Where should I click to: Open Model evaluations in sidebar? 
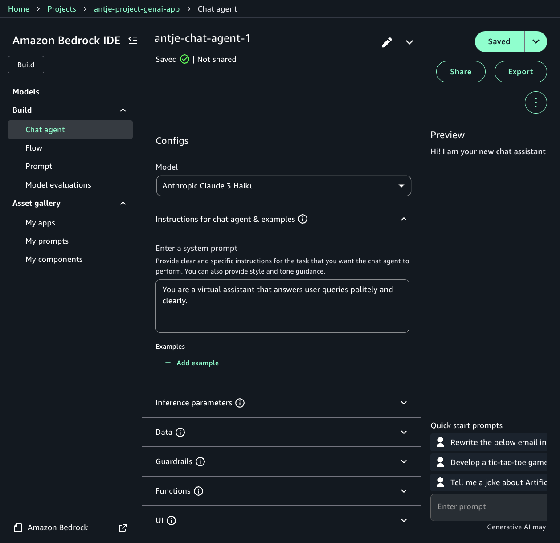58,185
